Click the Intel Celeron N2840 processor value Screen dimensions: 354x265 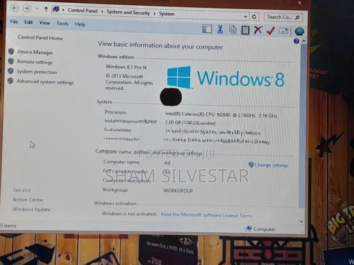point(221,115)
